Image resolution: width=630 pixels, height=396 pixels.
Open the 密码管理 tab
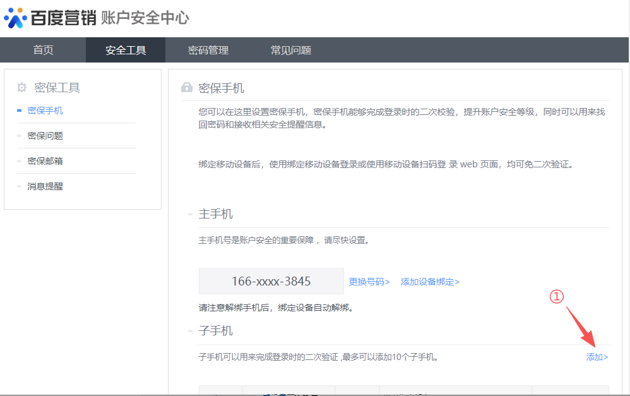(208, 51)
